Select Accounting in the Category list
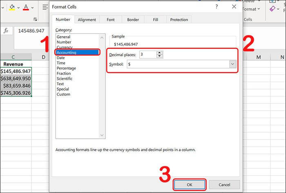Image resolution: width=286 pixels, height=193 pixels. 77,53
